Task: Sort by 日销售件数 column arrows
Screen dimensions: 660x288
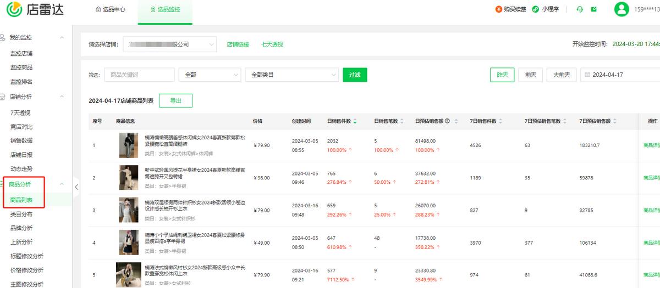Action: (355, 121)
